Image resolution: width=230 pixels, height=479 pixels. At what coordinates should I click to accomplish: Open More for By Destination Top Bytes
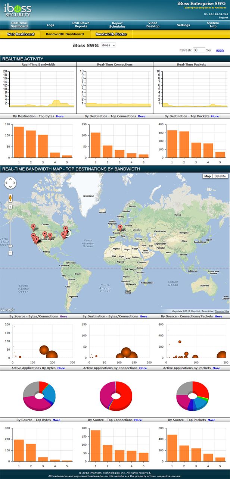click(x=60, y=116)
